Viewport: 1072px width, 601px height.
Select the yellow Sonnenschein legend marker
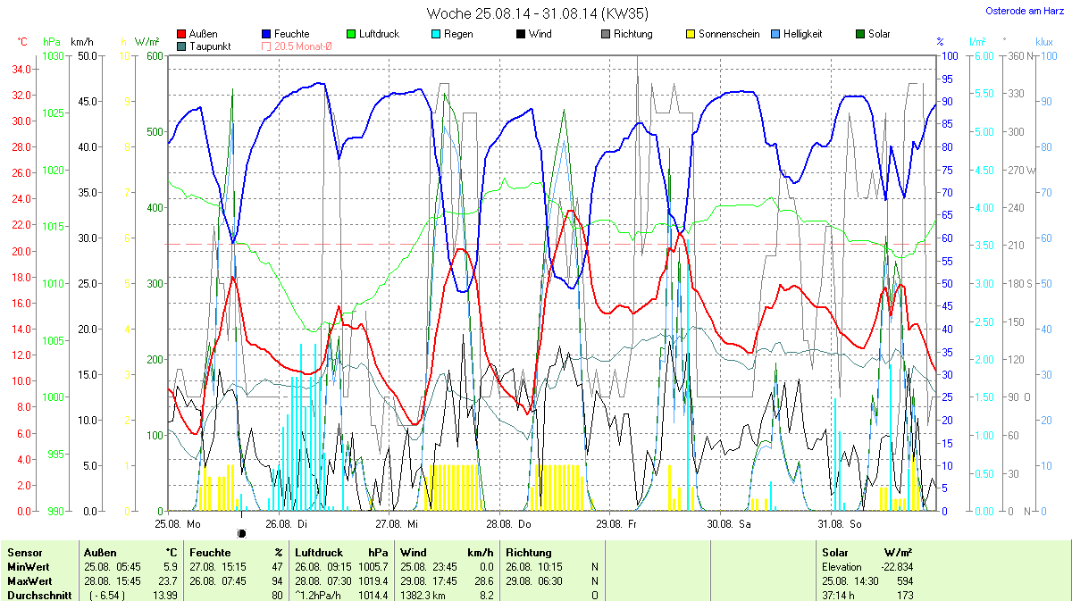coord(691,34)
